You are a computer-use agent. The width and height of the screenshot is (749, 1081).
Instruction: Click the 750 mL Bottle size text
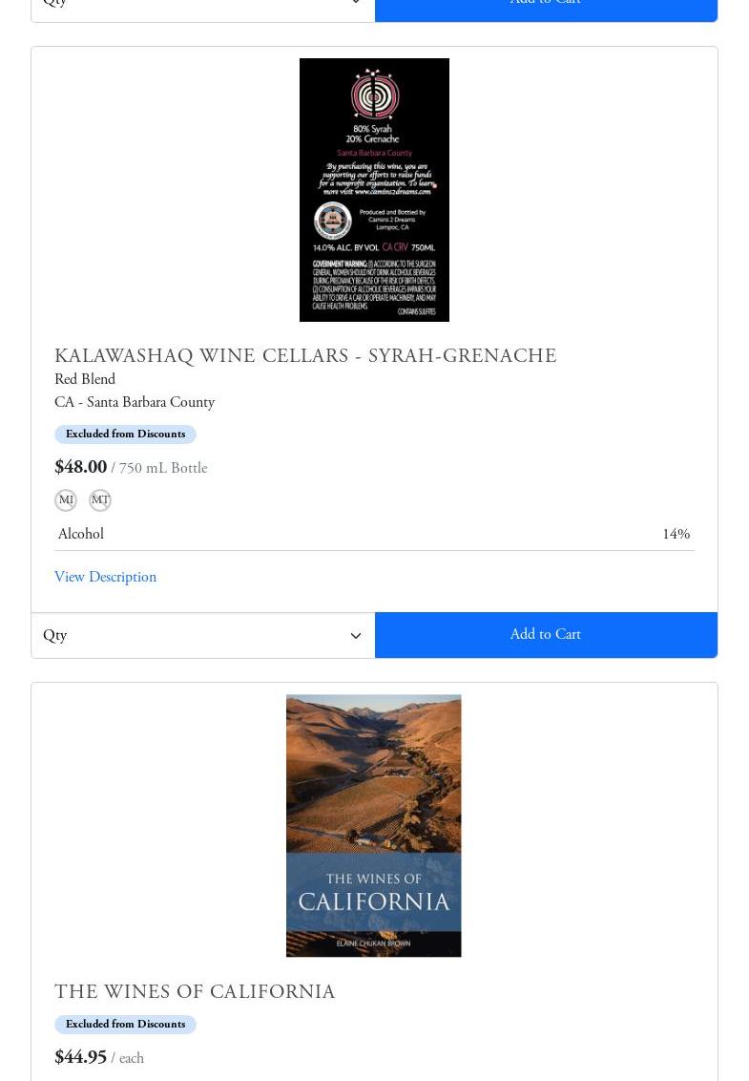162,468
